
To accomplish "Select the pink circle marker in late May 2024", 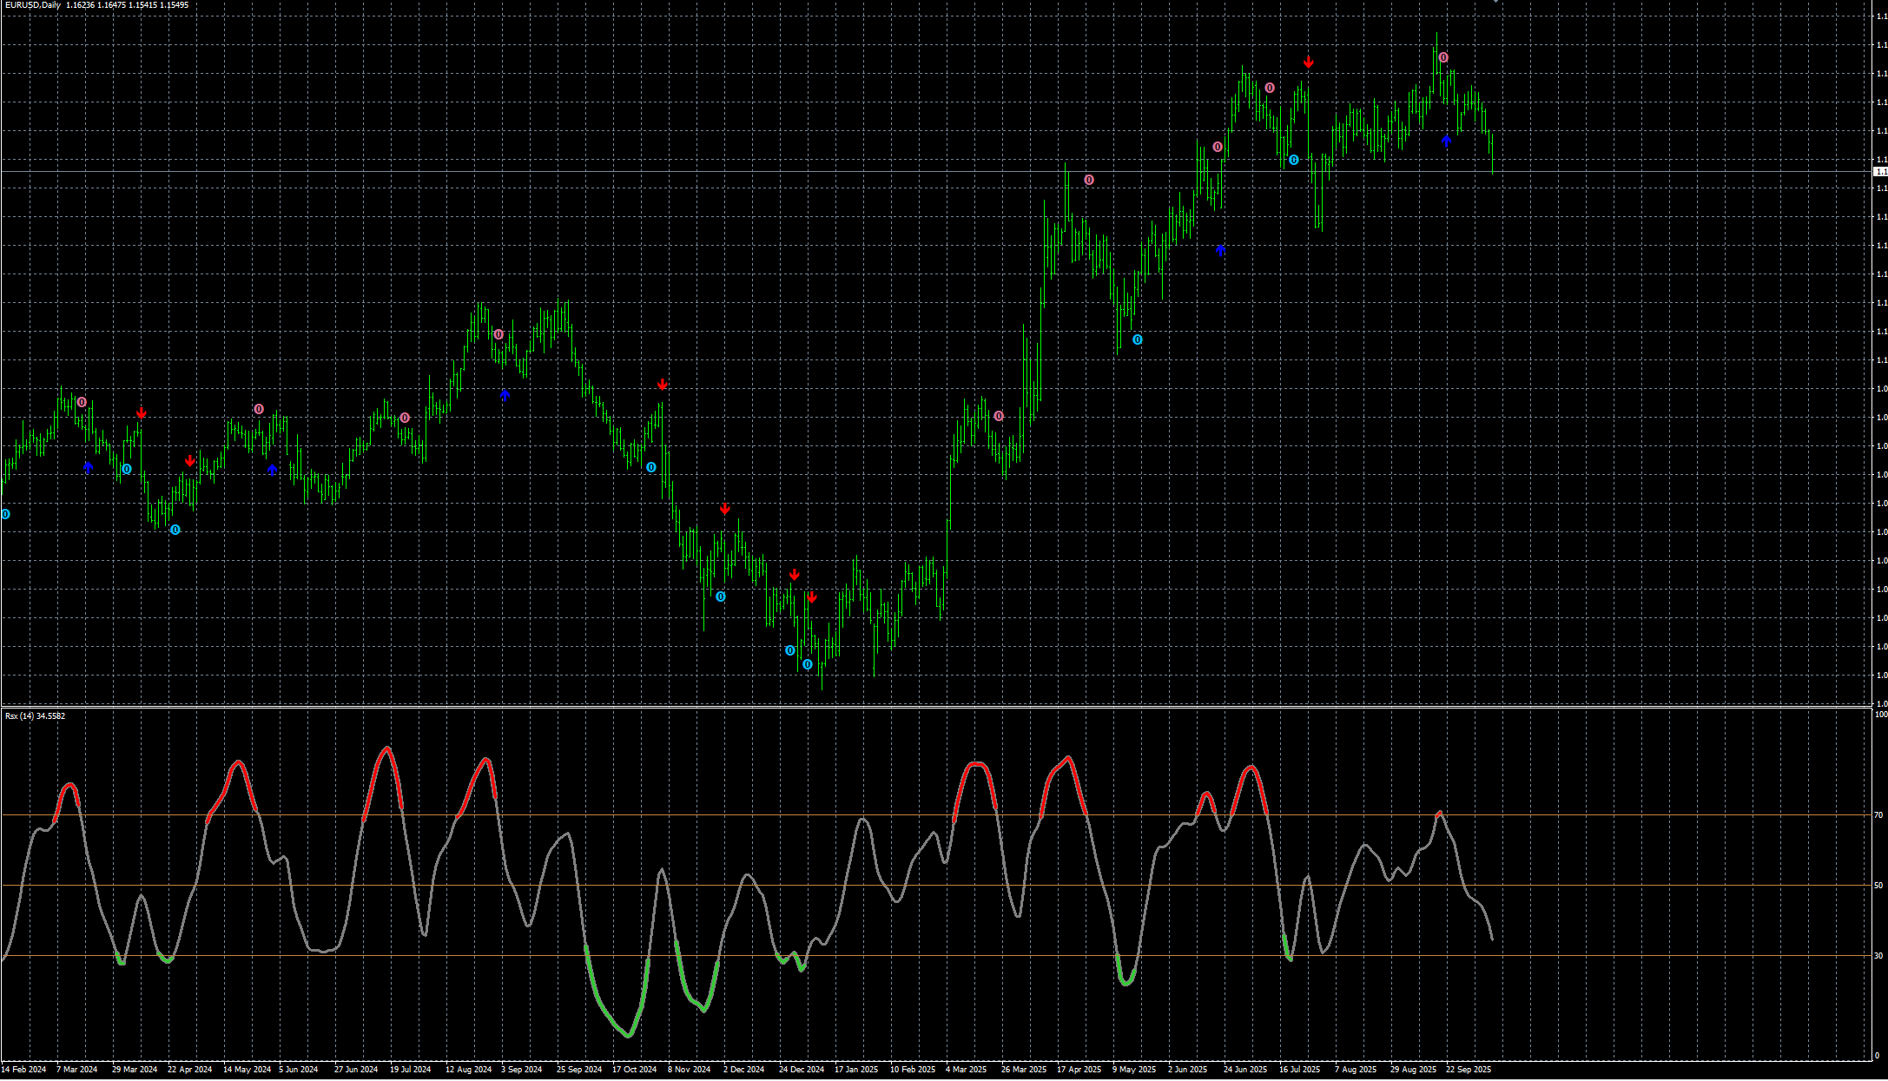I will pos(259,409).
